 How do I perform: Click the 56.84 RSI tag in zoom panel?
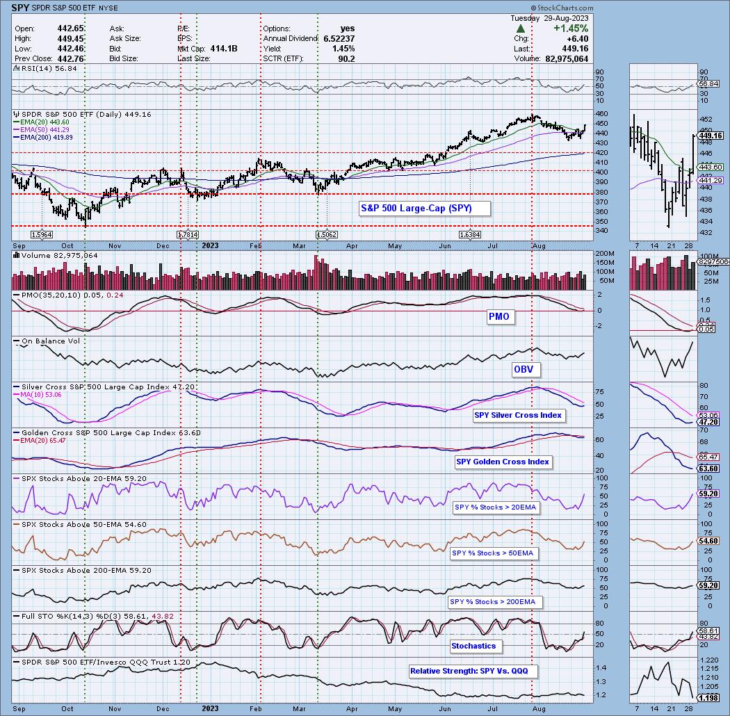pyautogui.click(x=709, y=84)
